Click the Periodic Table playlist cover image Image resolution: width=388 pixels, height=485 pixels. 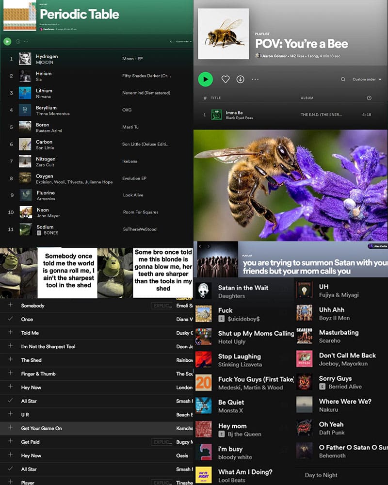tap(20, 16)
